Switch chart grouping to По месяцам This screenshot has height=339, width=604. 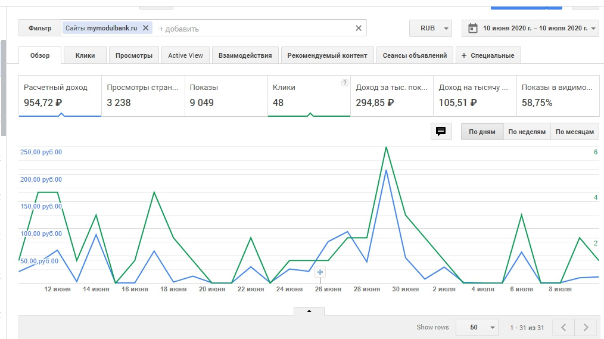[574, 132]
